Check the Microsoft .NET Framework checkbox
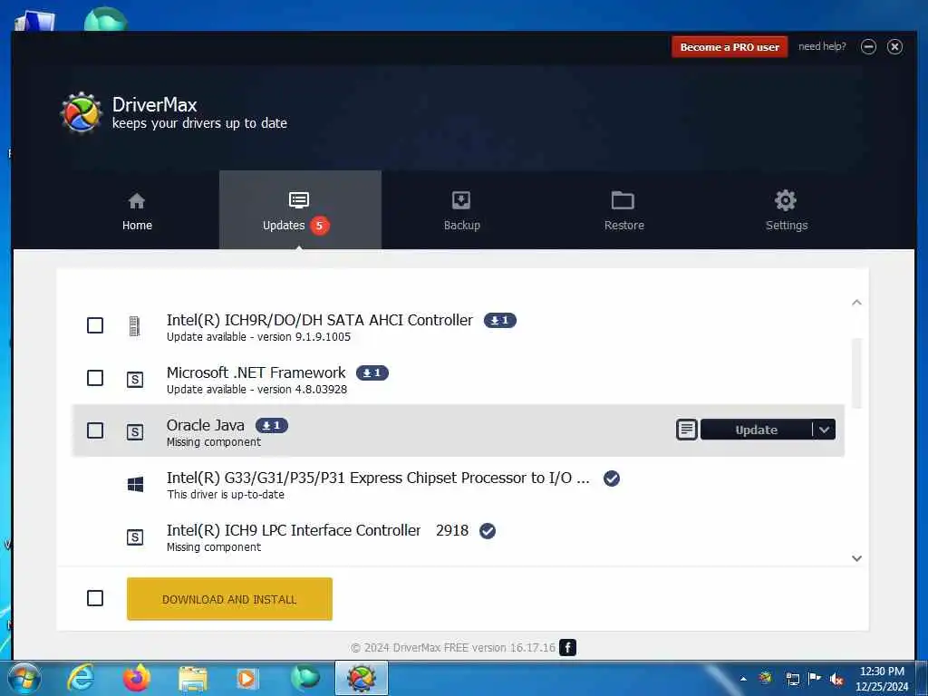 click(95, 378)
